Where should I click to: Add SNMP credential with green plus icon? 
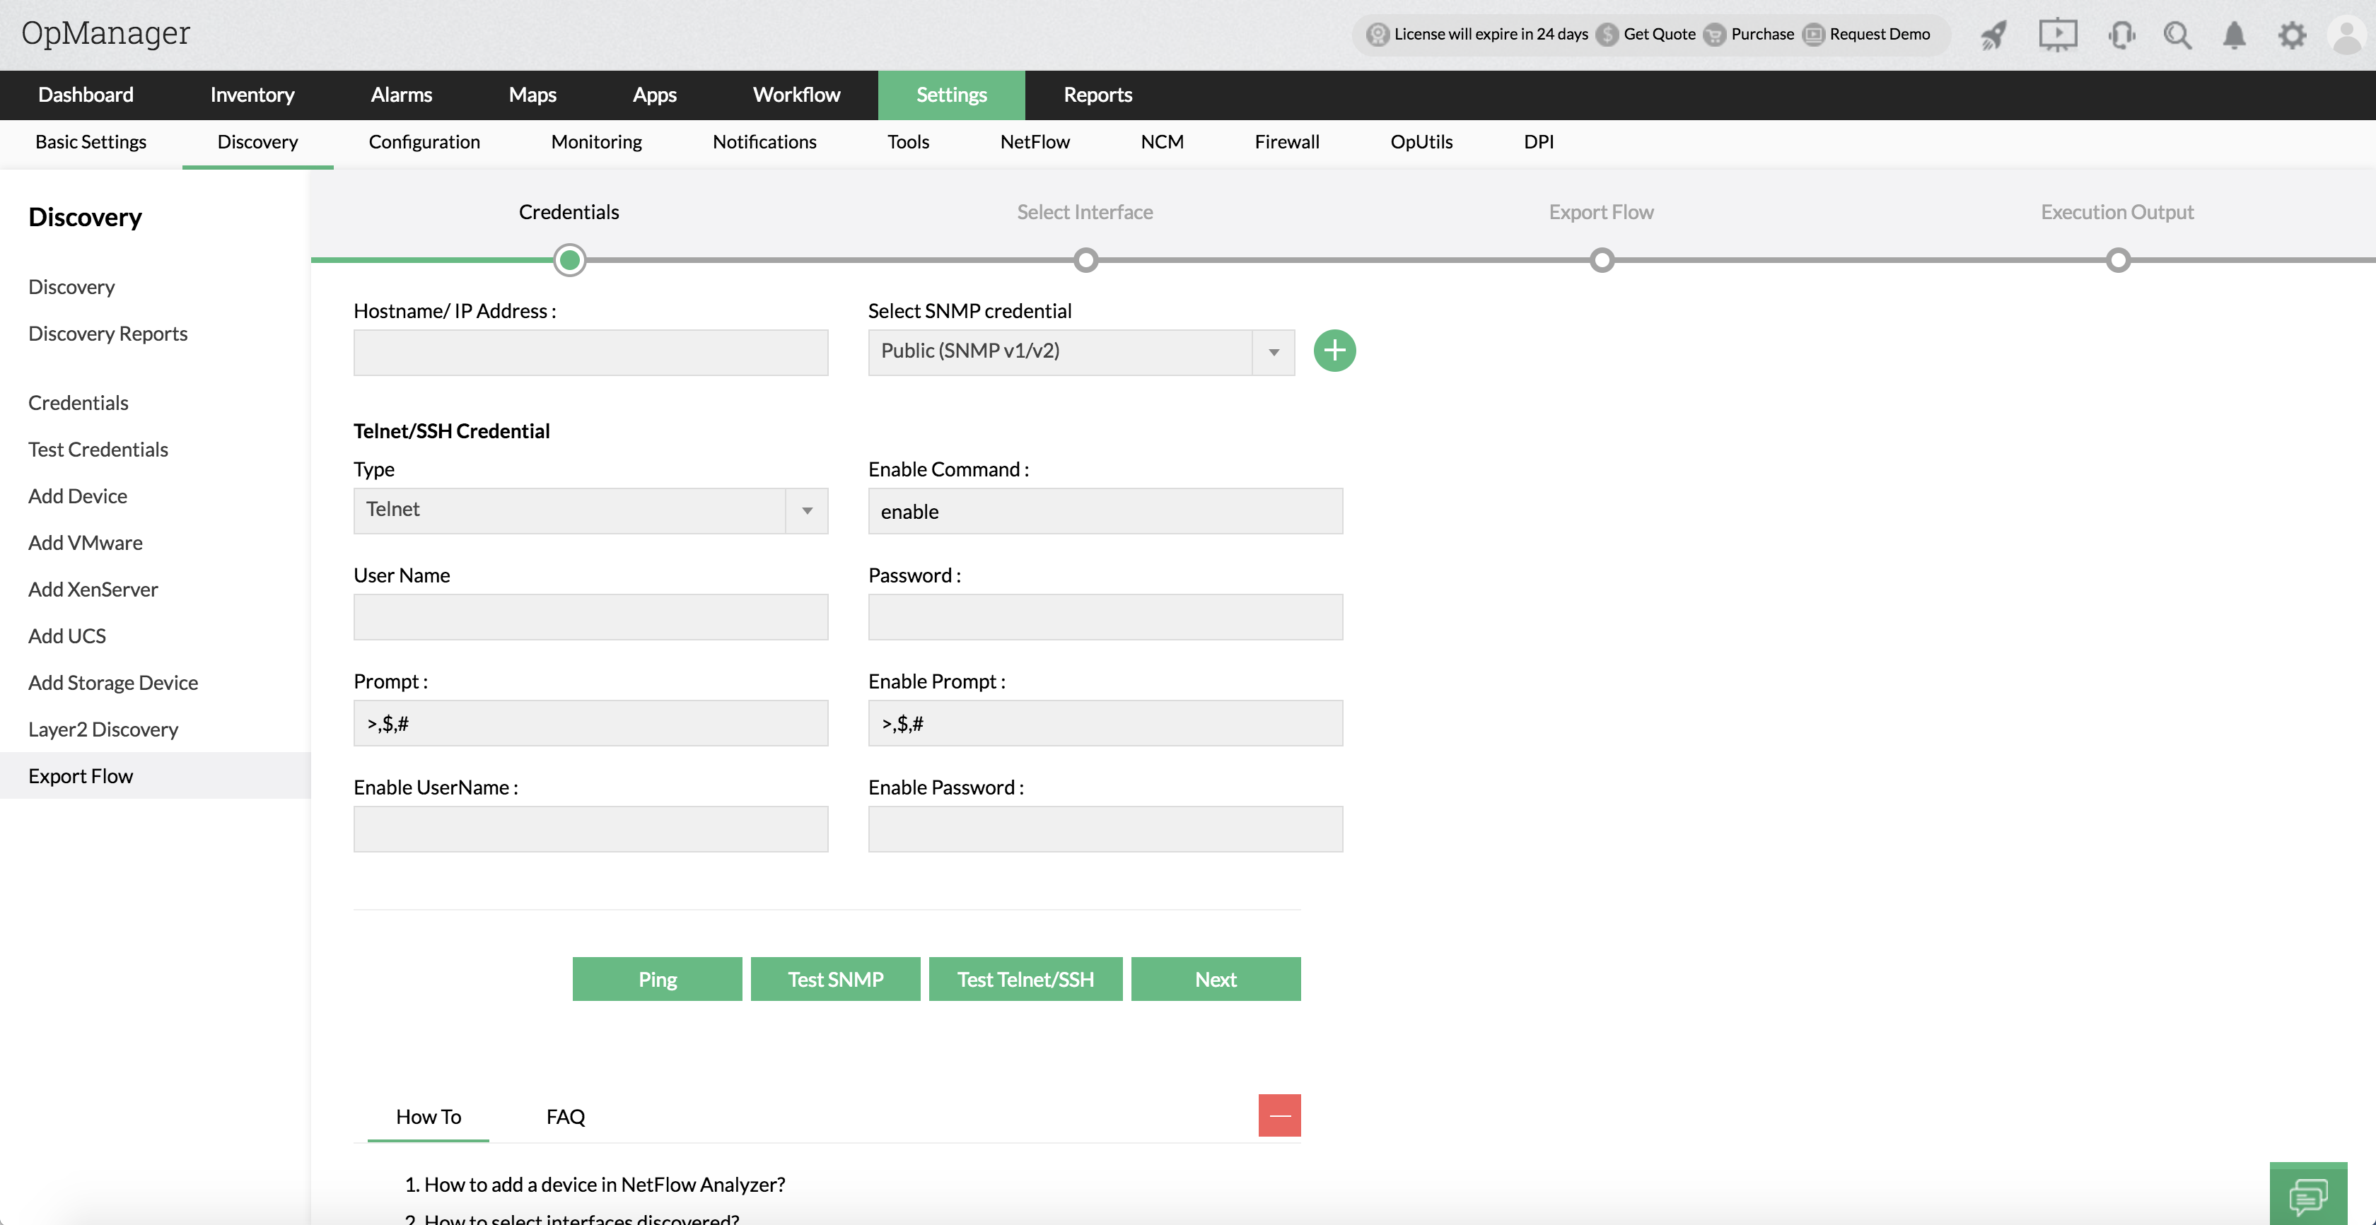(1334, 351)
